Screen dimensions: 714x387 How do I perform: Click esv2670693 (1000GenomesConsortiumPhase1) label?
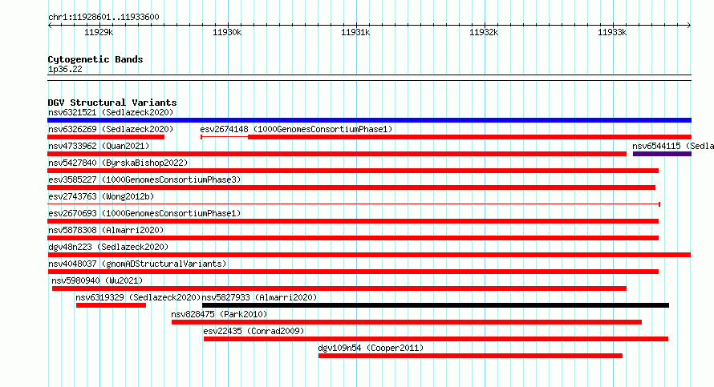click(x=144, y=213)
